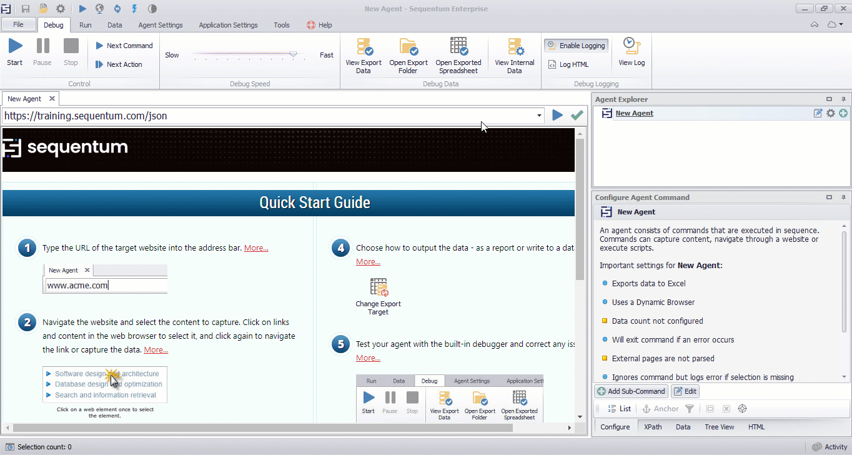Image resolution: width=852 pixels, height=455 pixels.
Task: Toggle Enable Logging button
Action: [x=576, y=46]
